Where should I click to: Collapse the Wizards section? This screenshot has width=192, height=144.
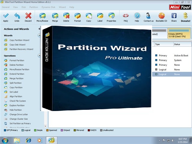39,35
